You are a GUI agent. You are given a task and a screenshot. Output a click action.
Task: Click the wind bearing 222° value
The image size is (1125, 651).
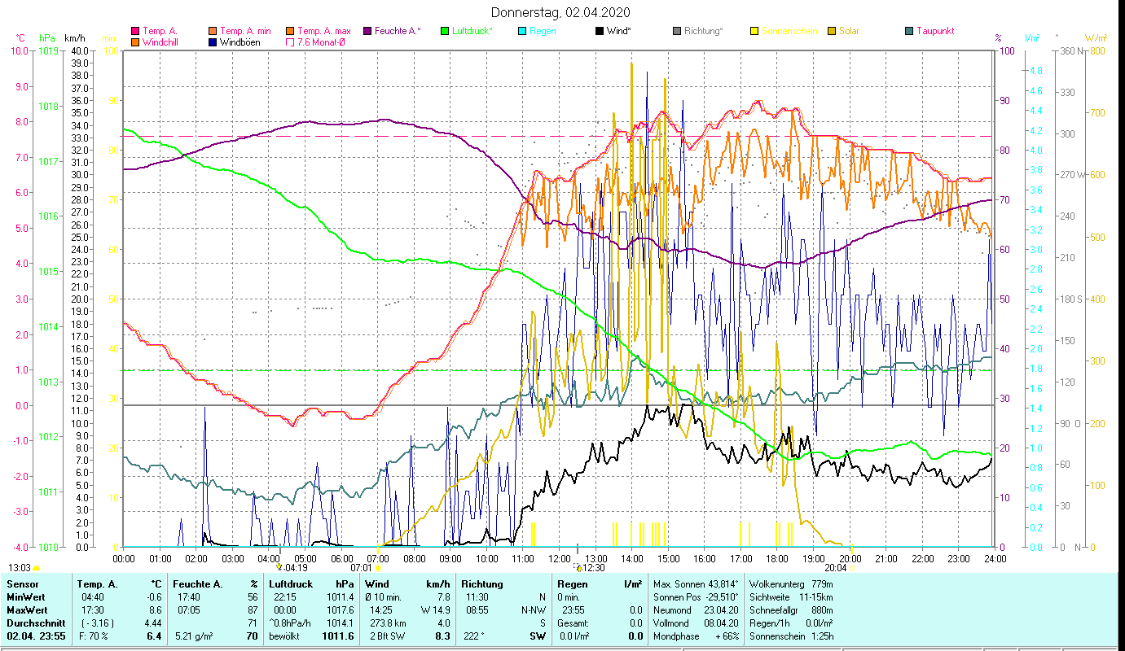point(473,636)
